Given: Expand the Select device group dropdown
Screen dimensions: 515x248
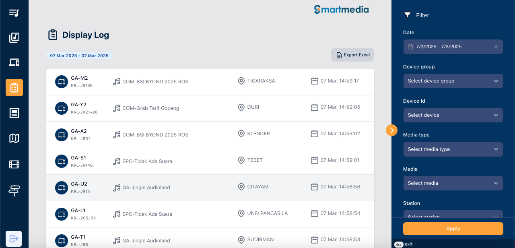Looking at the screenshot, I should point(453,81).
